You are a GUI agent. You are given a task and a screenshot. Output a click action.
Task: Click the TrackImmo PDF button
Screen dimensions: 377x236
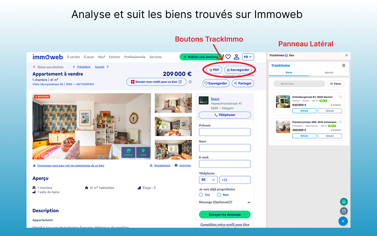tap(214, 70)
